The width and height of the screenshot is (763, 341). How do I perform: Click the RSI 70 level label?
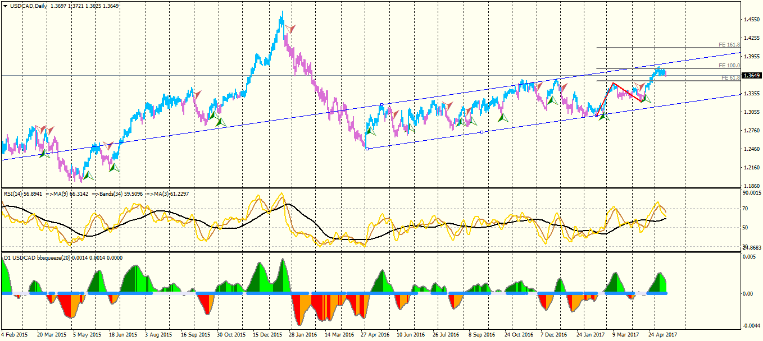746,208
